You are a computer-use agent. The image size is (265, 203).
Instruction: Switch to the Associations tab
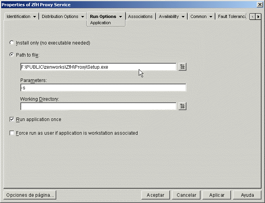pos(140,17)
